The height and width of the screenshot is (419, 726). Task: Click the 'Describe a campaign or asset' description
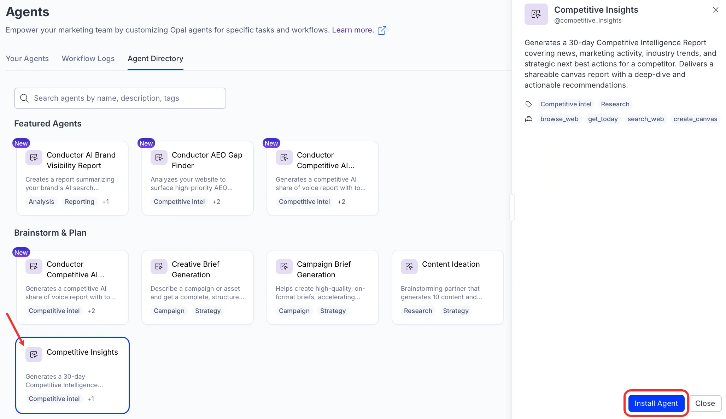(197, 293)
